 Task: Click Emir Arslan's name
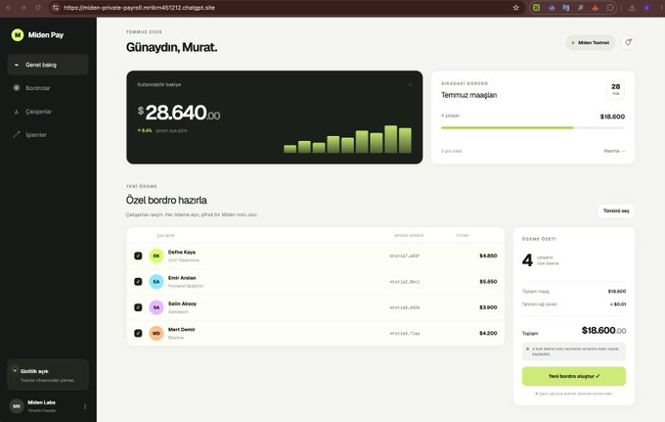click(182, 278)
